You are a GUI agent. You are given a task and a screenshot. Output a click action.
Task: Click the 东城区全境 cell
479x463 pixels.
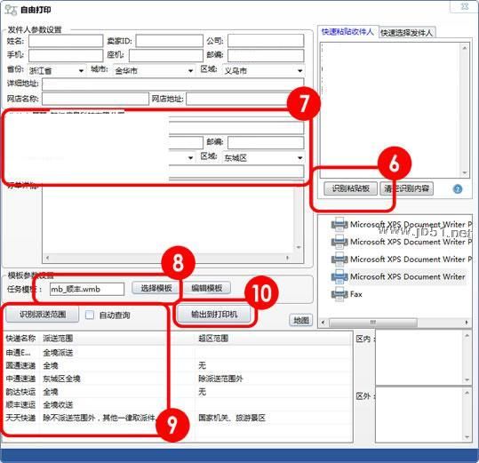pos(61,379)
